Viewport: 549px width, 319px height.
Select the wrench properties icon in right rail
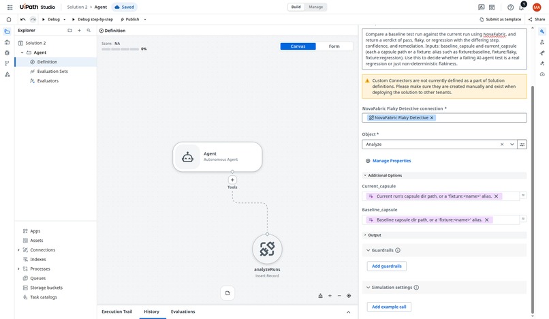(542, 31)
